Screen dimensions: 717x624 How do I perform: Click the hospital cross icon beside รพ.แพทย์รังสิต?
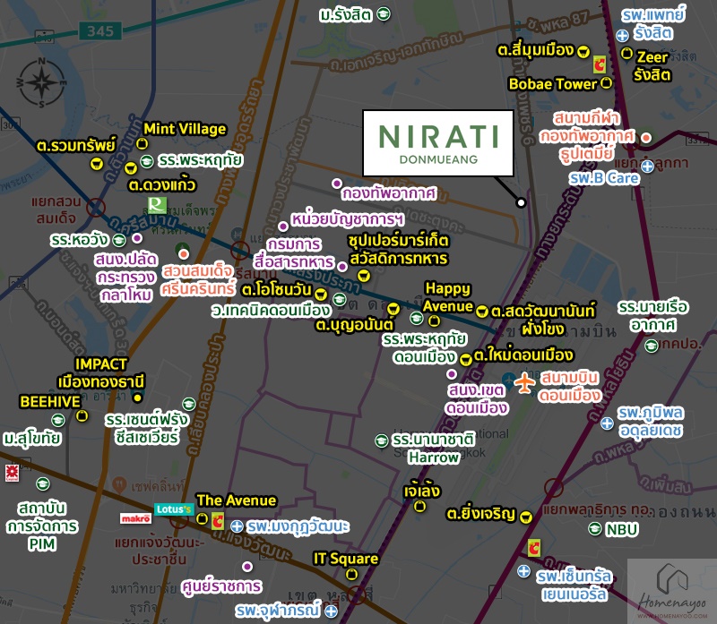(622, 35)
